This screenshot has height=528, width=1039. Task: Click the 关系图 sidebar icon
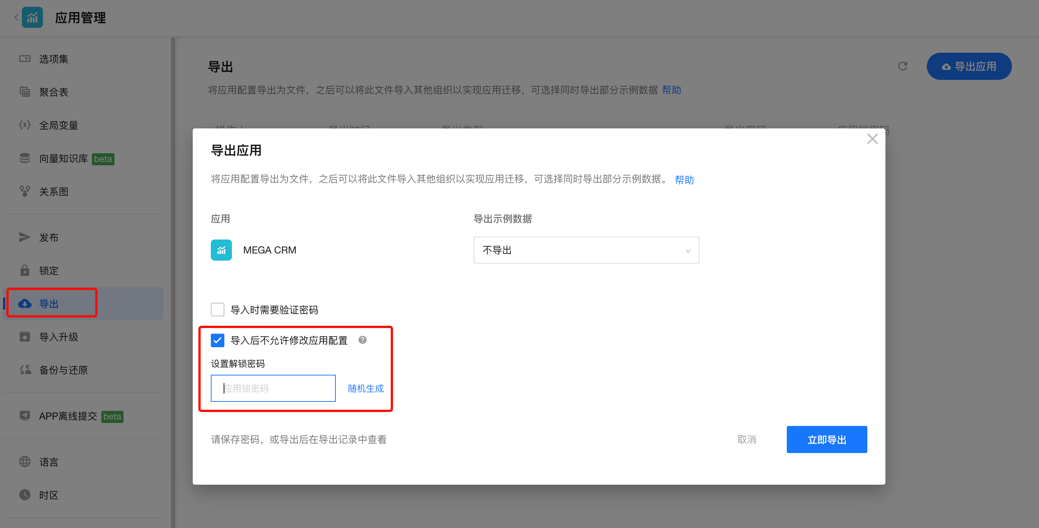pyautogui.click(x=24, y=191)
